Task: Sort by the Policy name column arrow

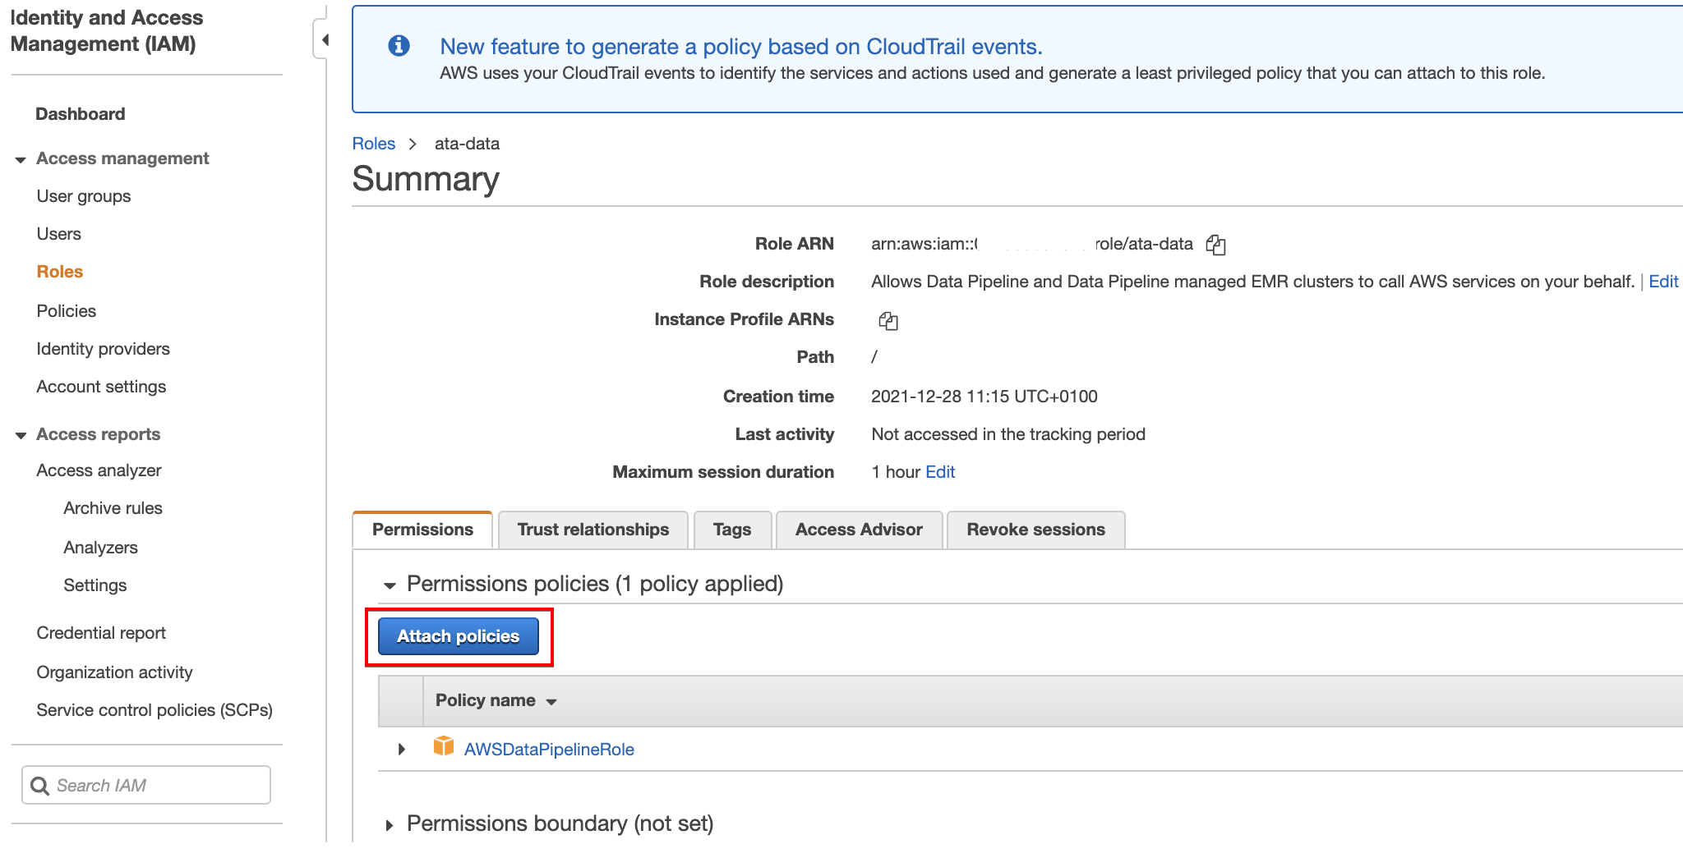Action: (x=551, y=702)
